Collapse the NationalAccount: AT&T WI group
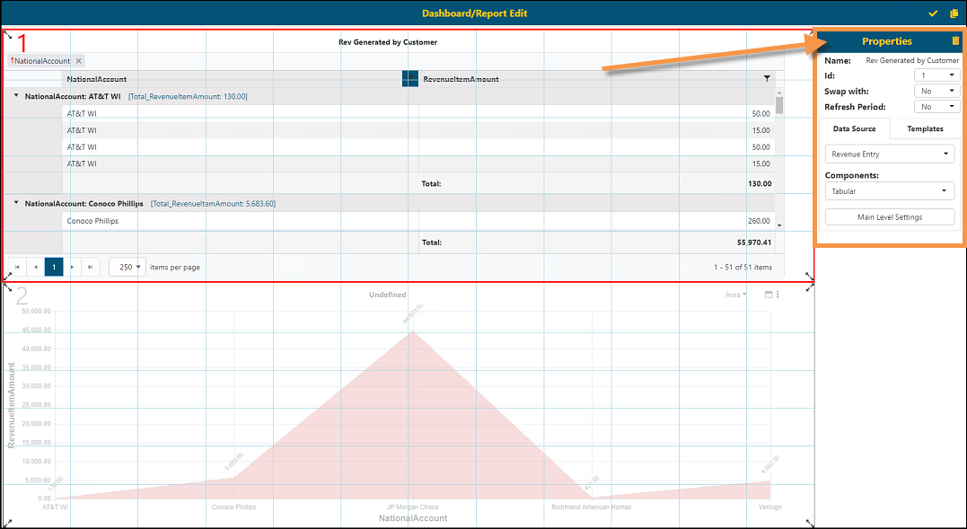Image resolution: width=967 pixels, height=529 pixels. pyautogui.click(x=14, y=95)
